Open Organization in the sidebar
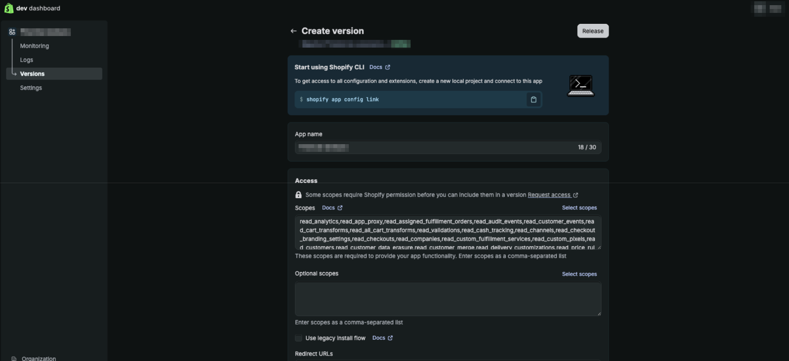Image resolution: width=789 pixels, height=361 pixels. coord(39,358)
